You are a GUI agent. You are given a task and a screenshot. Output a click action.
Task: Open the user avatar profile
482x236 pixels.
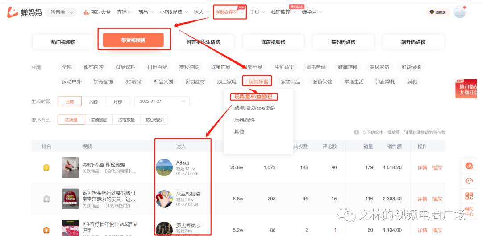[x=460, y=12]
